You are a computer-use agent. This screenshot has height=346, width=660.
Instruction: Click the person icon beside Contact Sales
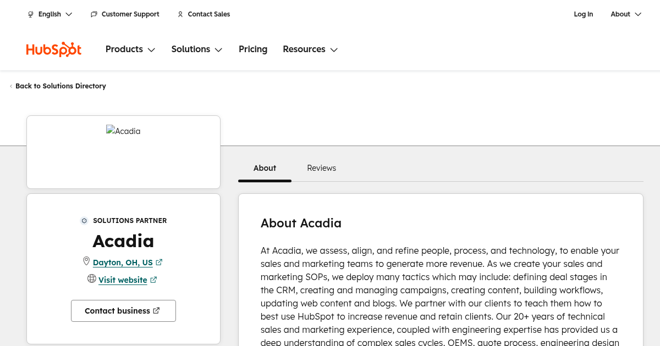(180, 14)
